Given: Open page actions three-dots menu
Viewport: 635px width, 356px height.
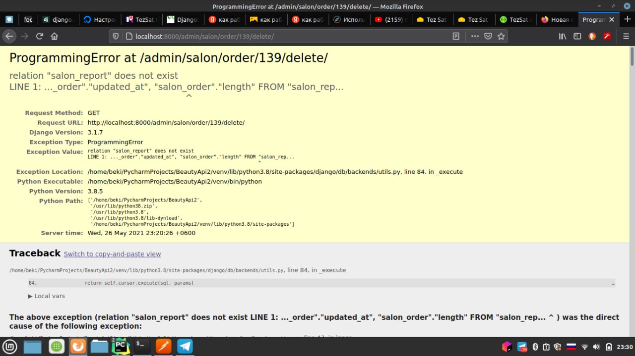Looking at the screenshot, I should click(x=475, y=36).
